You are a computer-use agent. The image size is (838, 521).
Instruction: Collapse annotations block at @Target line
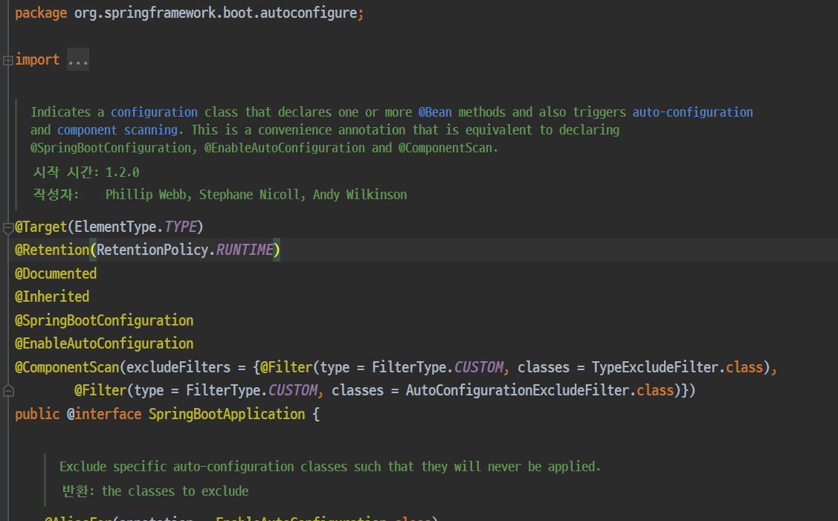click(8, 228)
